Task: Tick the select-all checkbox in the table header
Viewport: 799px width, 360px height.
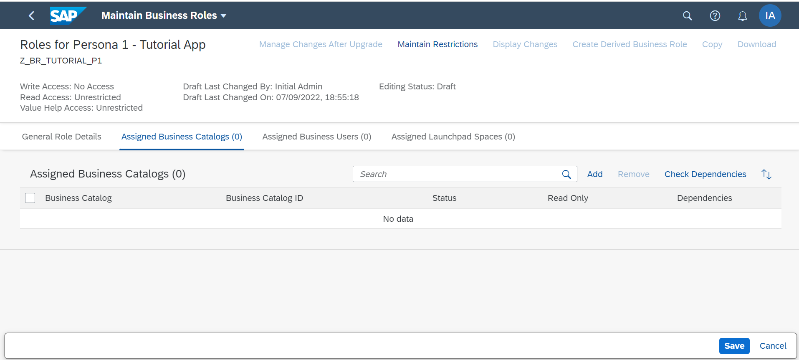Action: tap(30, 198)
